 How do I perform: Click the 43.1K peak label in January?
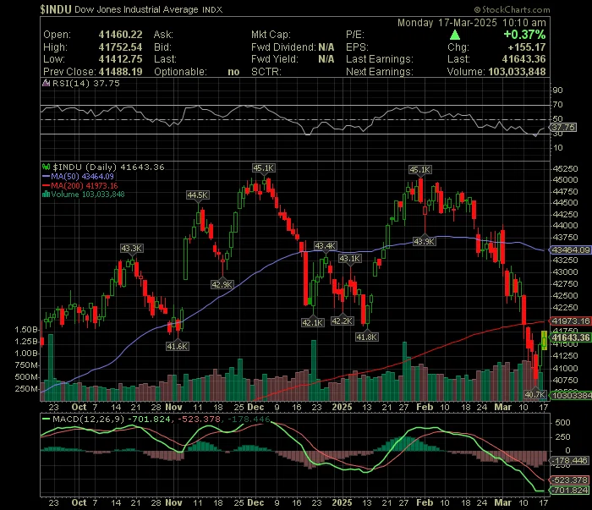[350, 259]
